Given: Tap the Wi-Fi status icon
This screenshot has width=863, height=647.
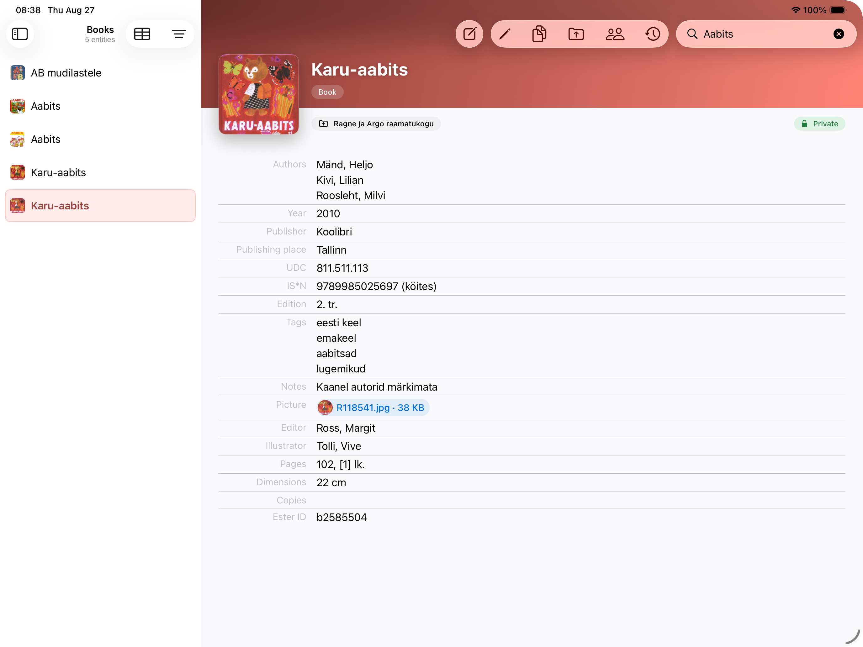Looking at the screenshot, I should (x=795, y=10).
